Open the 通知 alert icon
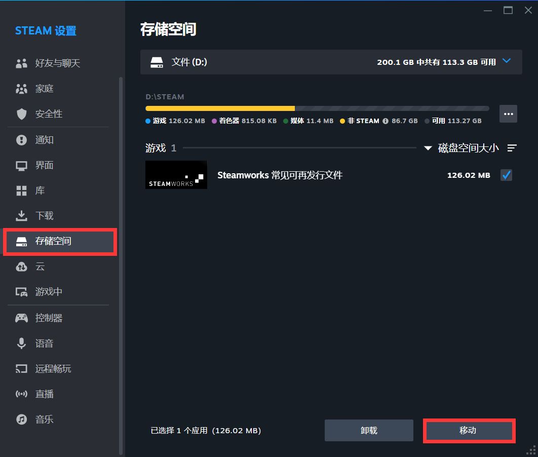 pos(21,140)
